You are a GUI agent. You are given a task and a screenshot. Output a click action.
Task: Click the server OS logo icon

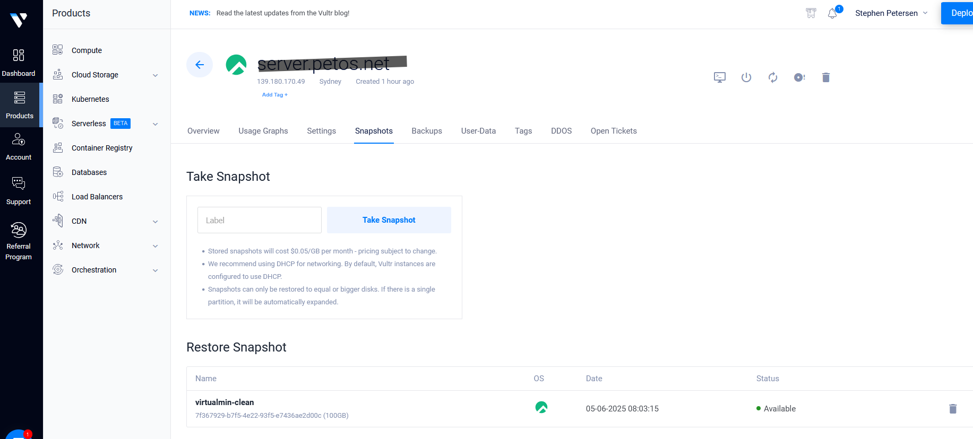click(236, 65)
